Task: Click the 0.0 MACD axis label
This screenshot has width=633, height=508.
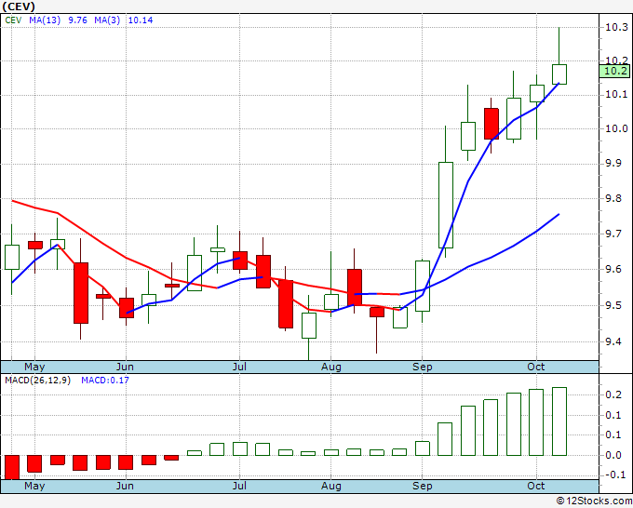Action: [613, 455]
